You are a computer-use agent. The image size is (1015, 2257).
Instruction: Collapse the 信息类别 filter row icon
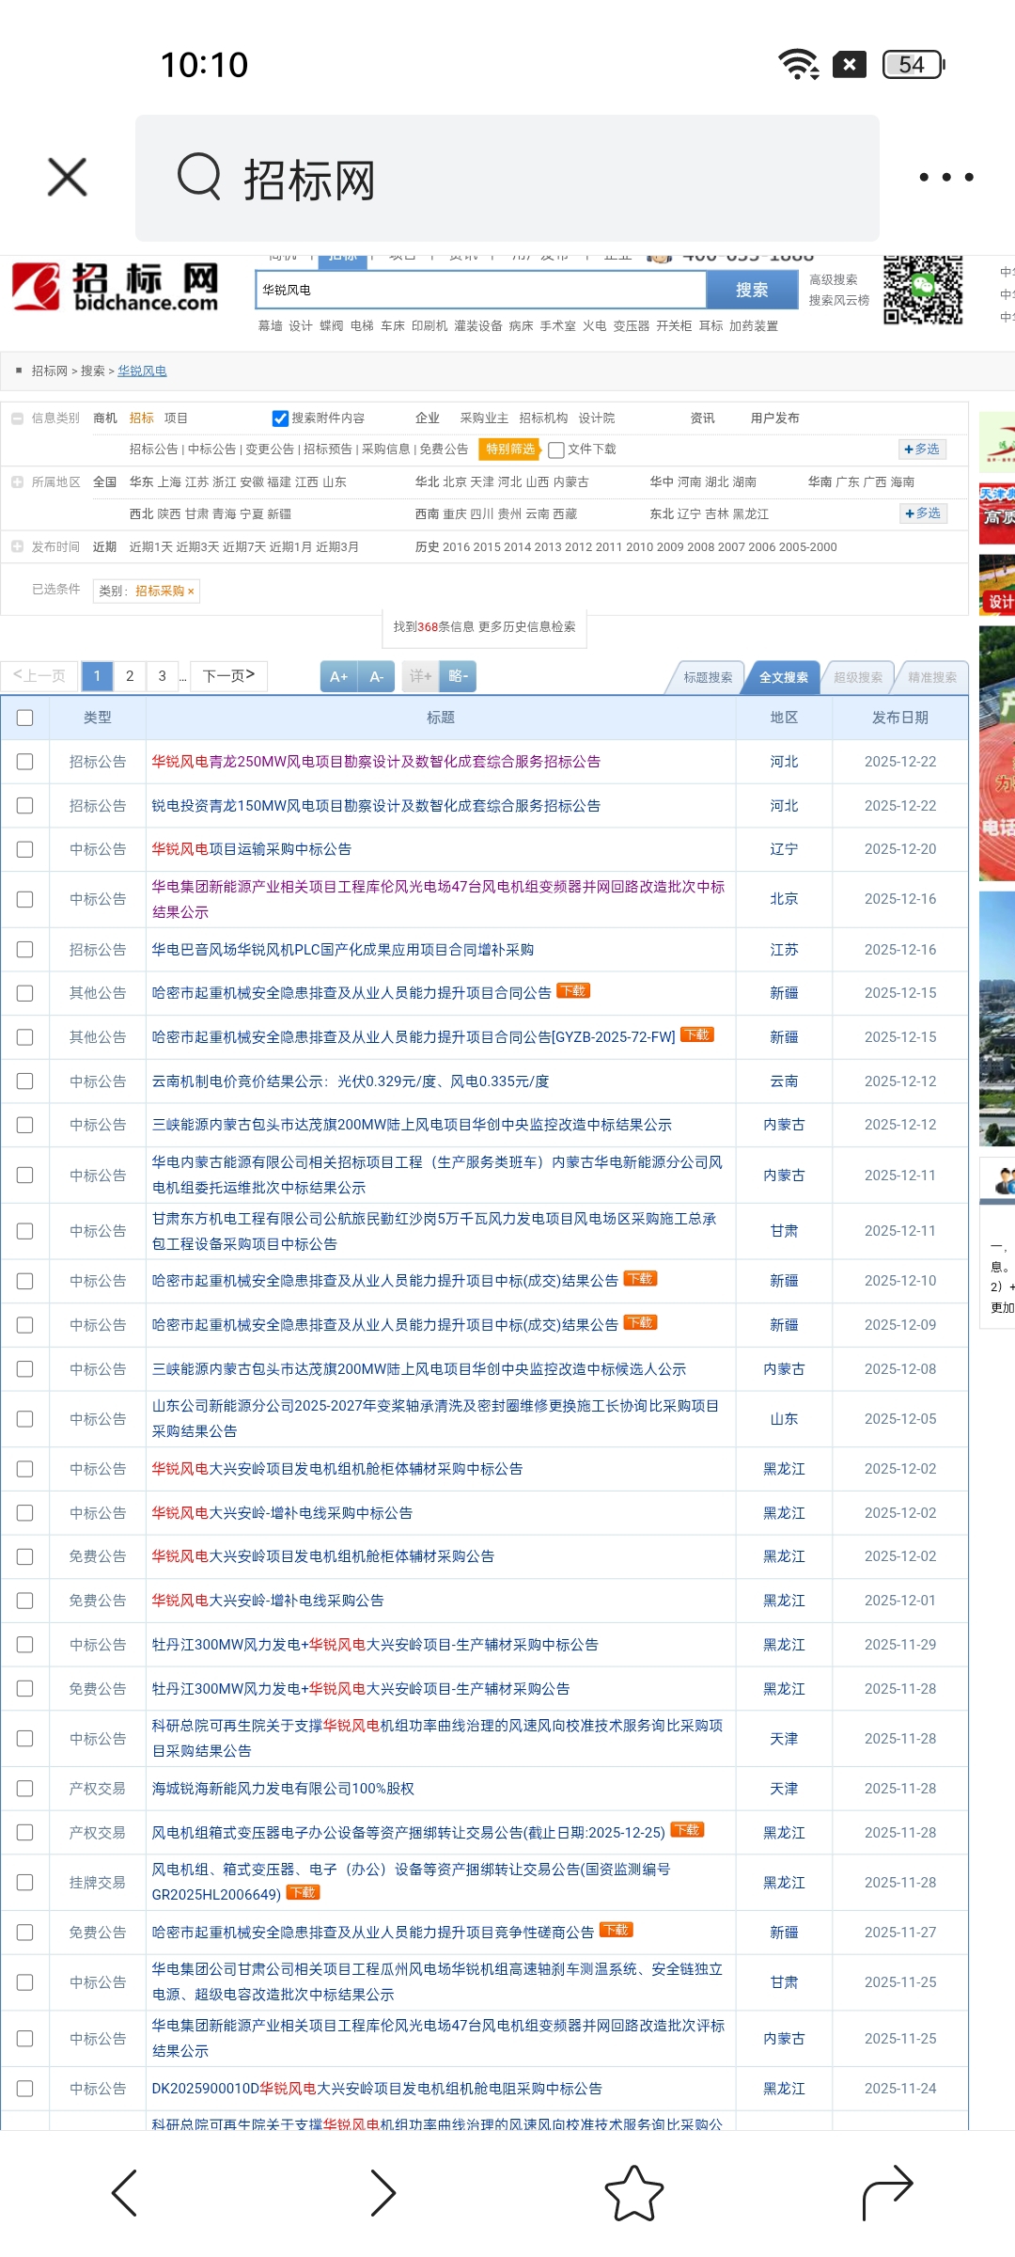pos(17,418)
